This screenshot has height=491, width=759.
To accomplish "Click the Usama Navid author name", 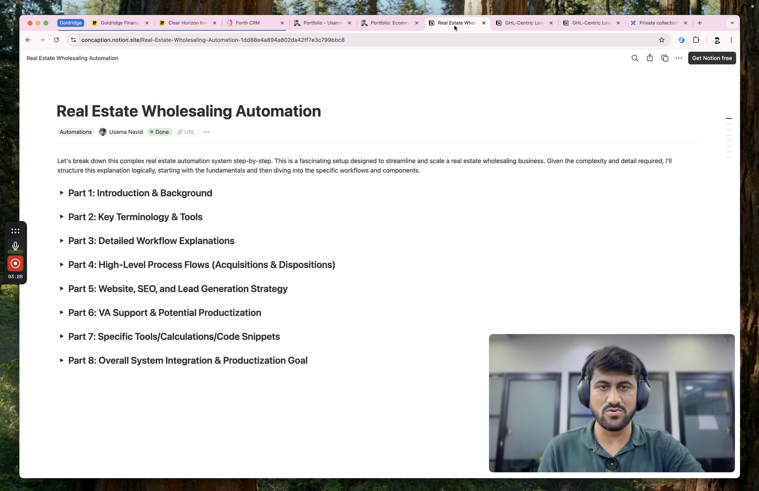I will coord(126,132).
